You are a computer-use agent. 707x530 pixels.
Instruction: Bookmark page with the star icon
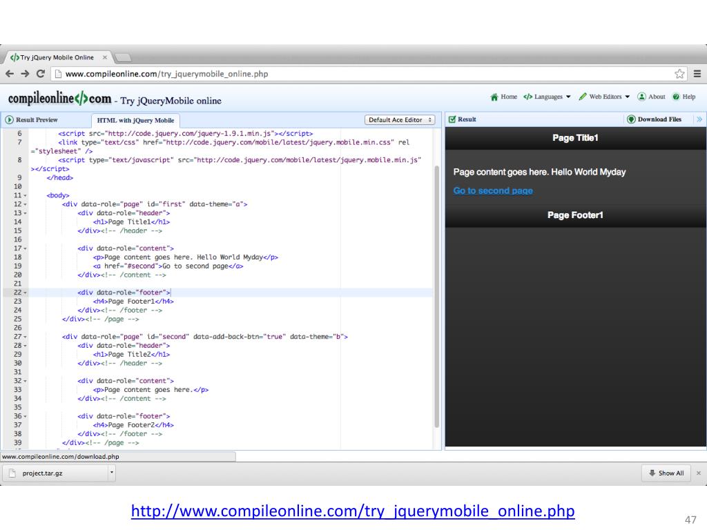(679, 74)
